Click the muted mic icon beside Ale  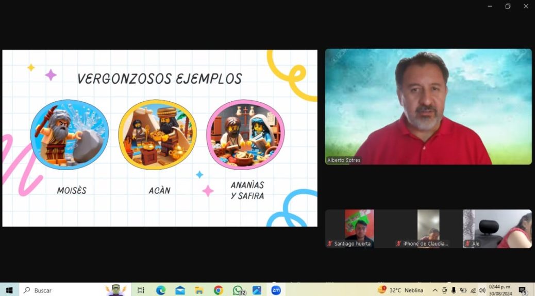(x=467, y=244)
